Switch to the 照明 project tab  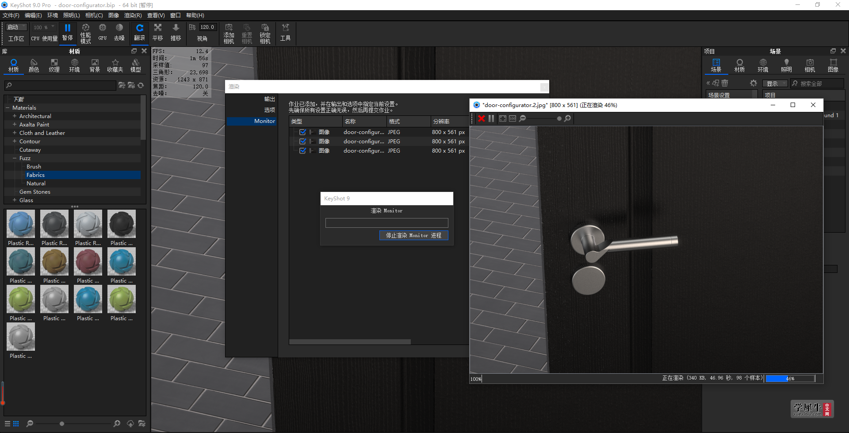[786, 65]
